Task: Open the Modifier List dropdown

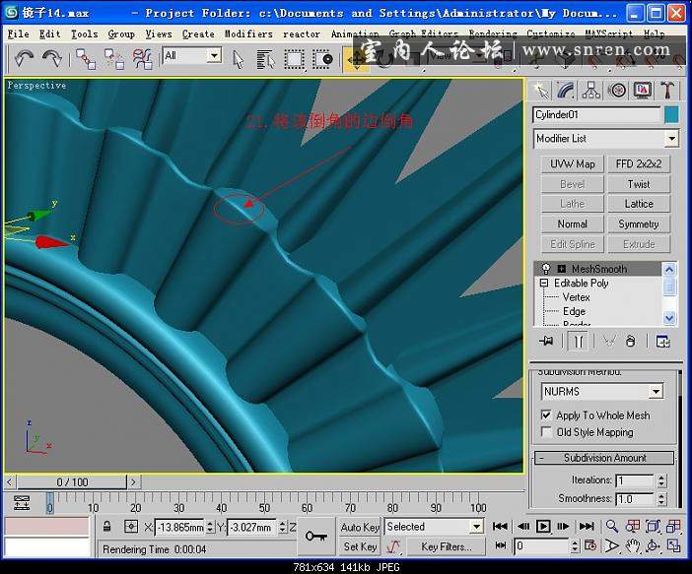Action: (x=671, y=139)
